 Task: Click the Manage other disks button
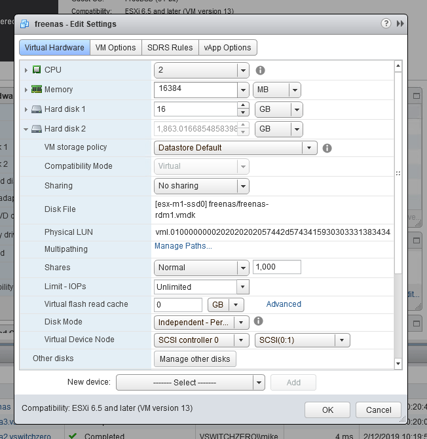[195, 359]
